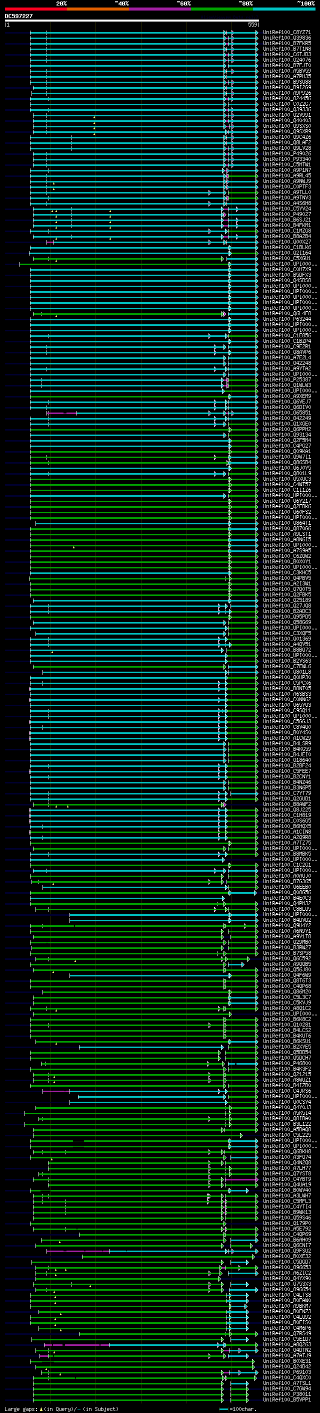320x1413 pixels.
Task: Click the UniRef100_A4S6H8 entry
Action: tap(287, 203)
